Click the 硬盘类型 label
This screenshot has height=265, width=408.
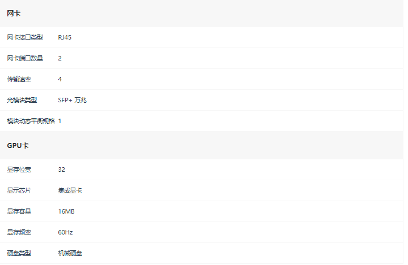(x=19, y=253)
